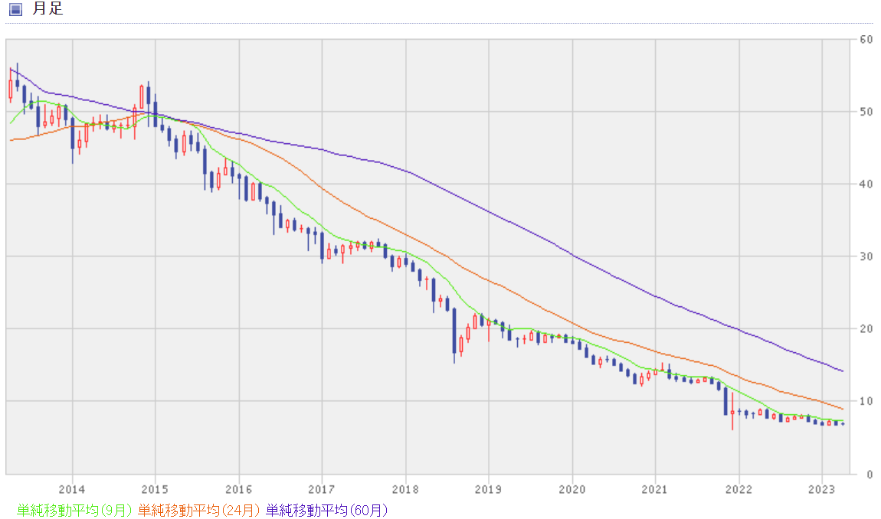The image size is (881, 519).
Task: Click the purple 単純移動平均(60月) legend label
Action: click(326, 510)
